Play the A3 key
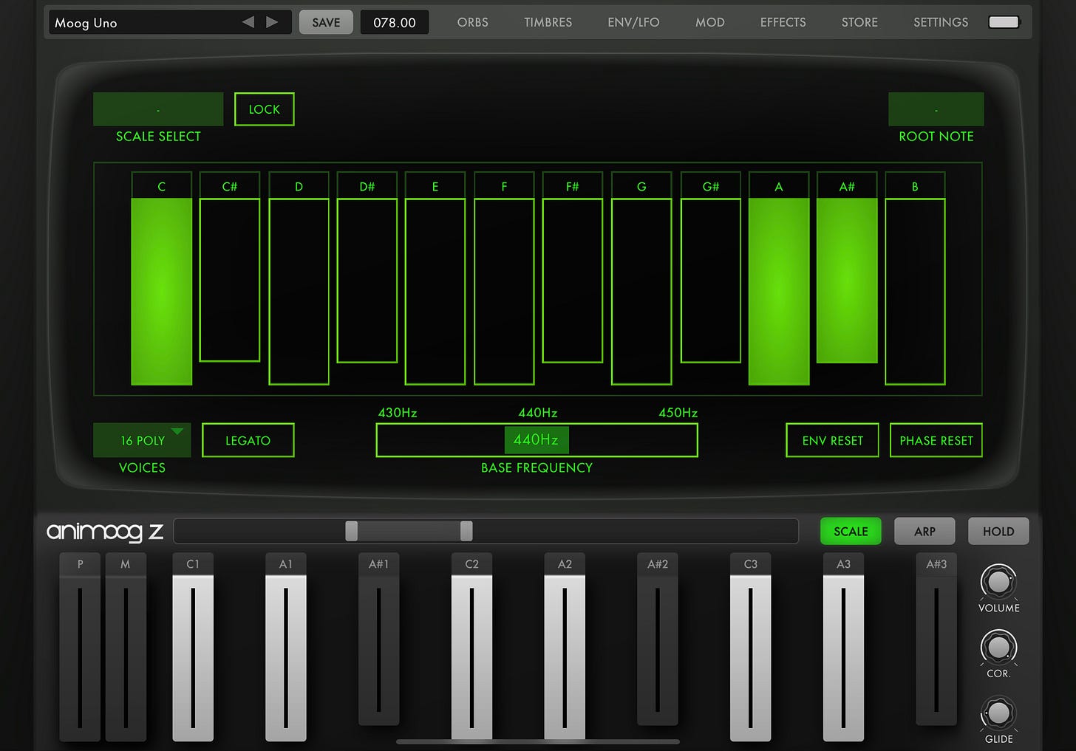The image size is (1076, 751). pyautogui.click(x=843, y=647)
